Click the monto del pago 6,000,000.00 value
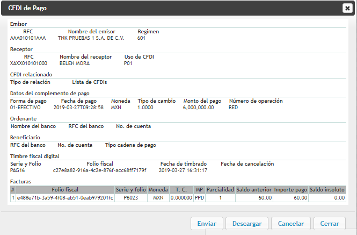Image resolution: width=357 pixels, height=235 pixels. (199, 107)
